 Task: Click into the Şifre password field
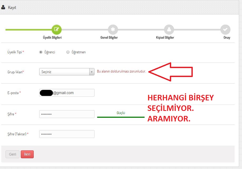coord(67,114)
